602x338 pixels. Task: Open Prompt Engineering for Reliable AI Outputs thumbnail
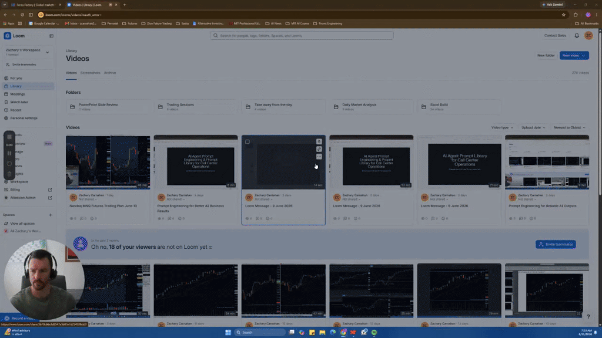tap(547, 162)
